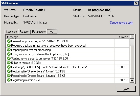Click check icon for Restoring .vmxf file

click(9, 71)
